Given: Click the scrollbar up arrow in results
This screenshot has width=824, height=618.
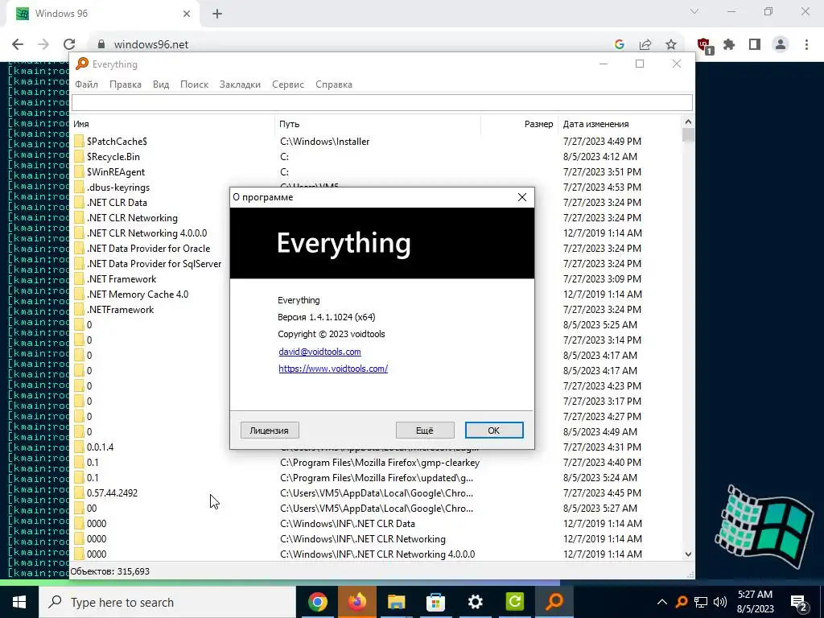Looking at the screenshot, I should [688, 122].
